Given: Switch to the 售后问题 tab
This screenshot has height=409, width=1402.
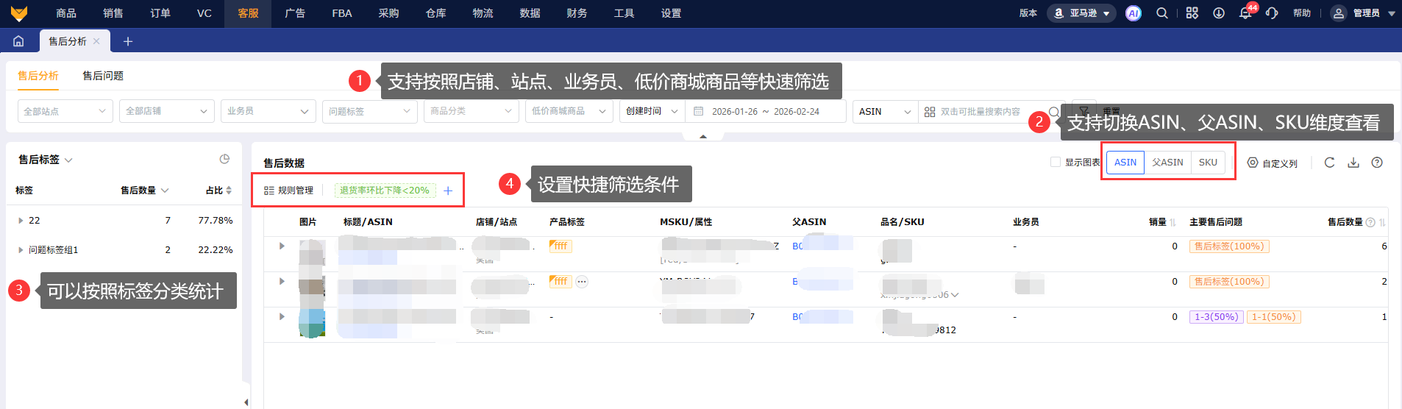Looking at the screenshot, I should [x=103, y=76].
